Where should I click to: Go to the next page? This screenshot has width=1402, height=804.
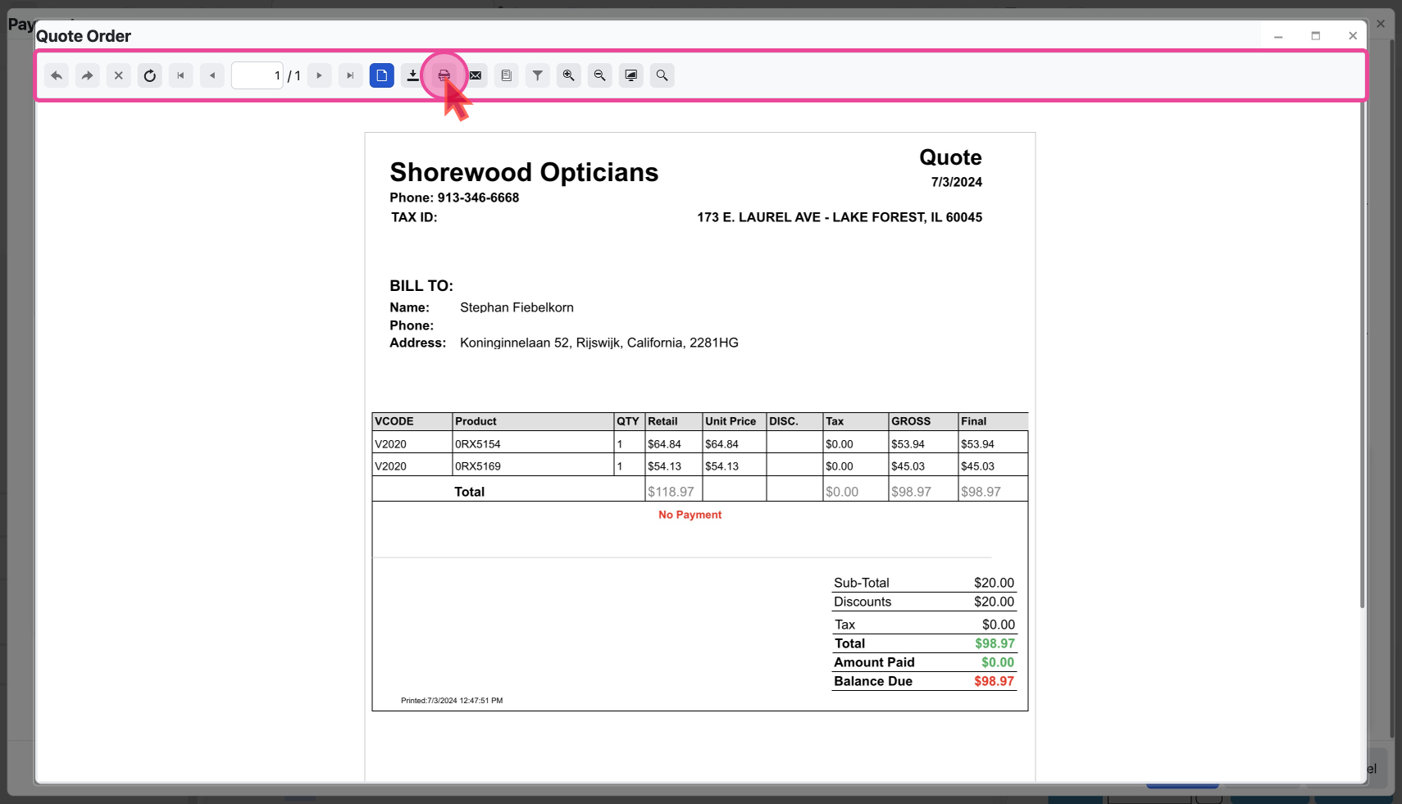(319, 75)
